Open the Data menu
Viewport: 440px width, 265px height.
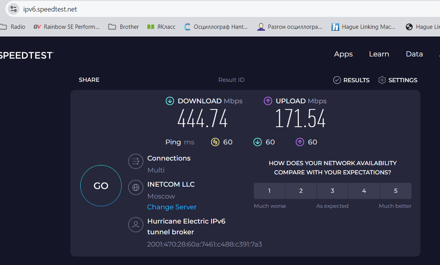point(414,54)
